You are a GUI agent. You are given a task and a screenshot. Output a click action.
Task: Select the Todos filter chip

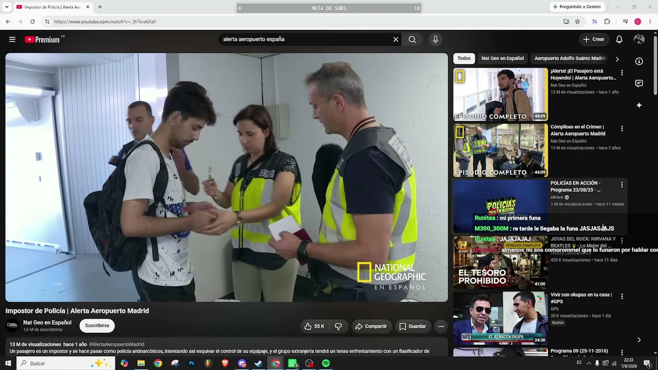click(464, 59)
